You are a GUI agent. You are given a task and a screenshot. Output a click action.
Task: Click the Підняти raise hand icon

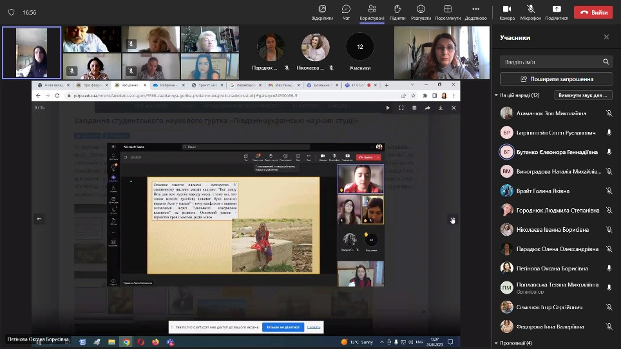(397, 11)
